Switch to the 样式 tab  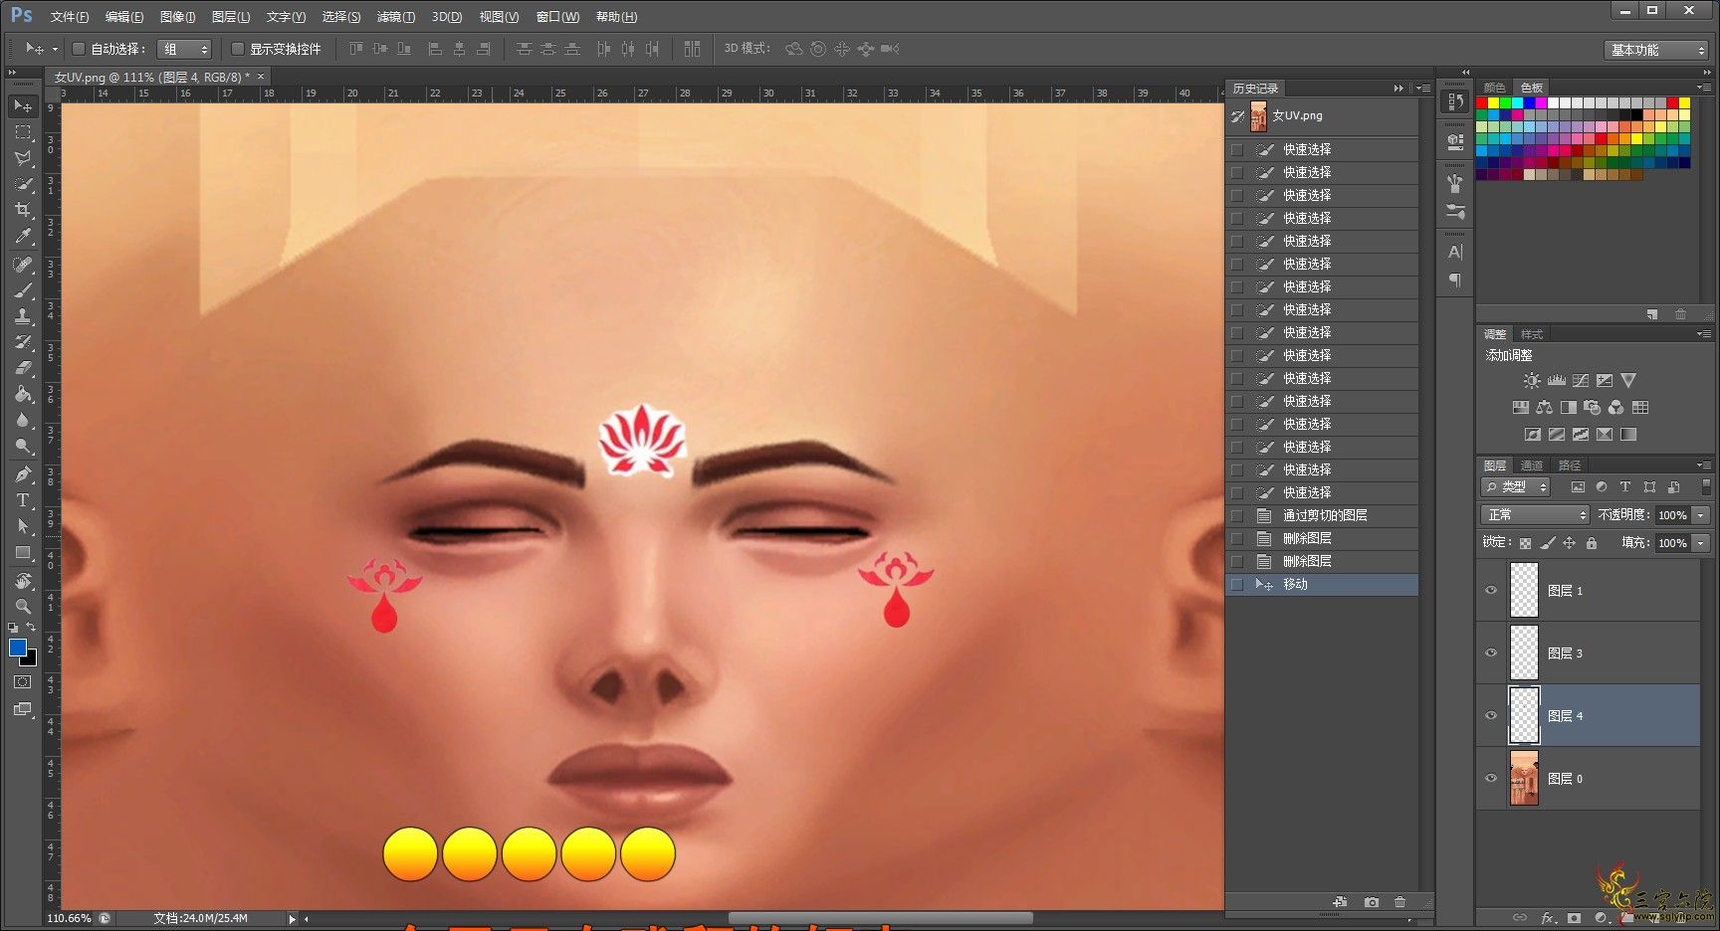[x=1532, y=334]
